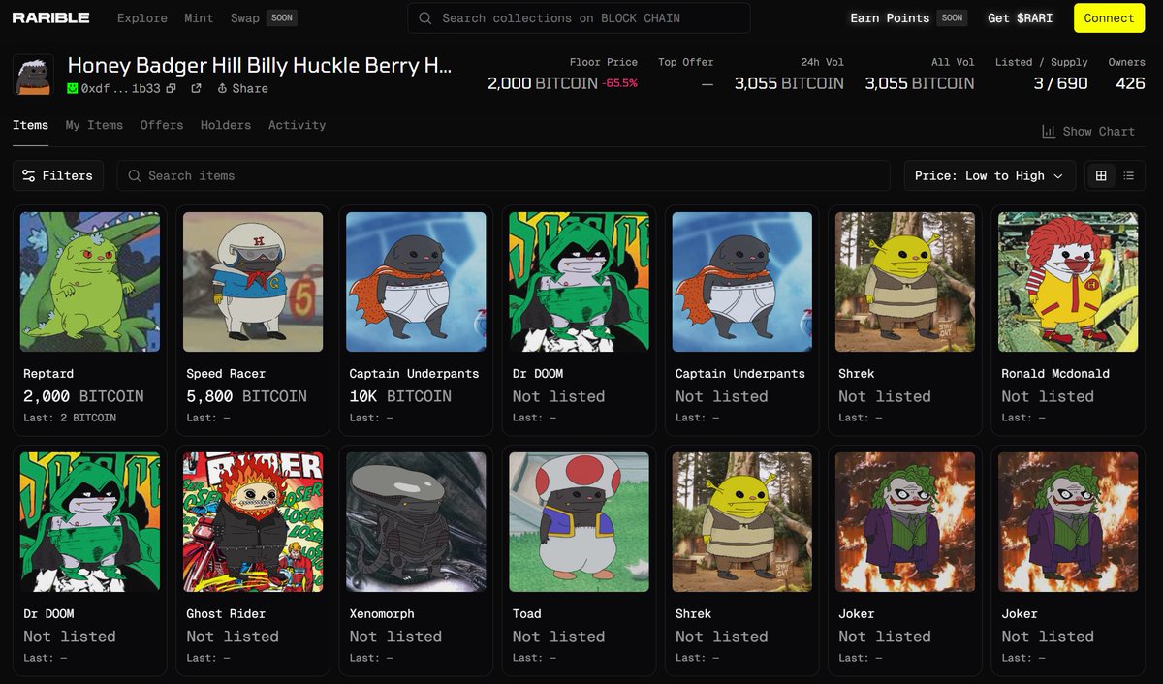Click Get $RARI link
Screen dimensions: 1163x684
click(x=1020, y=17)
